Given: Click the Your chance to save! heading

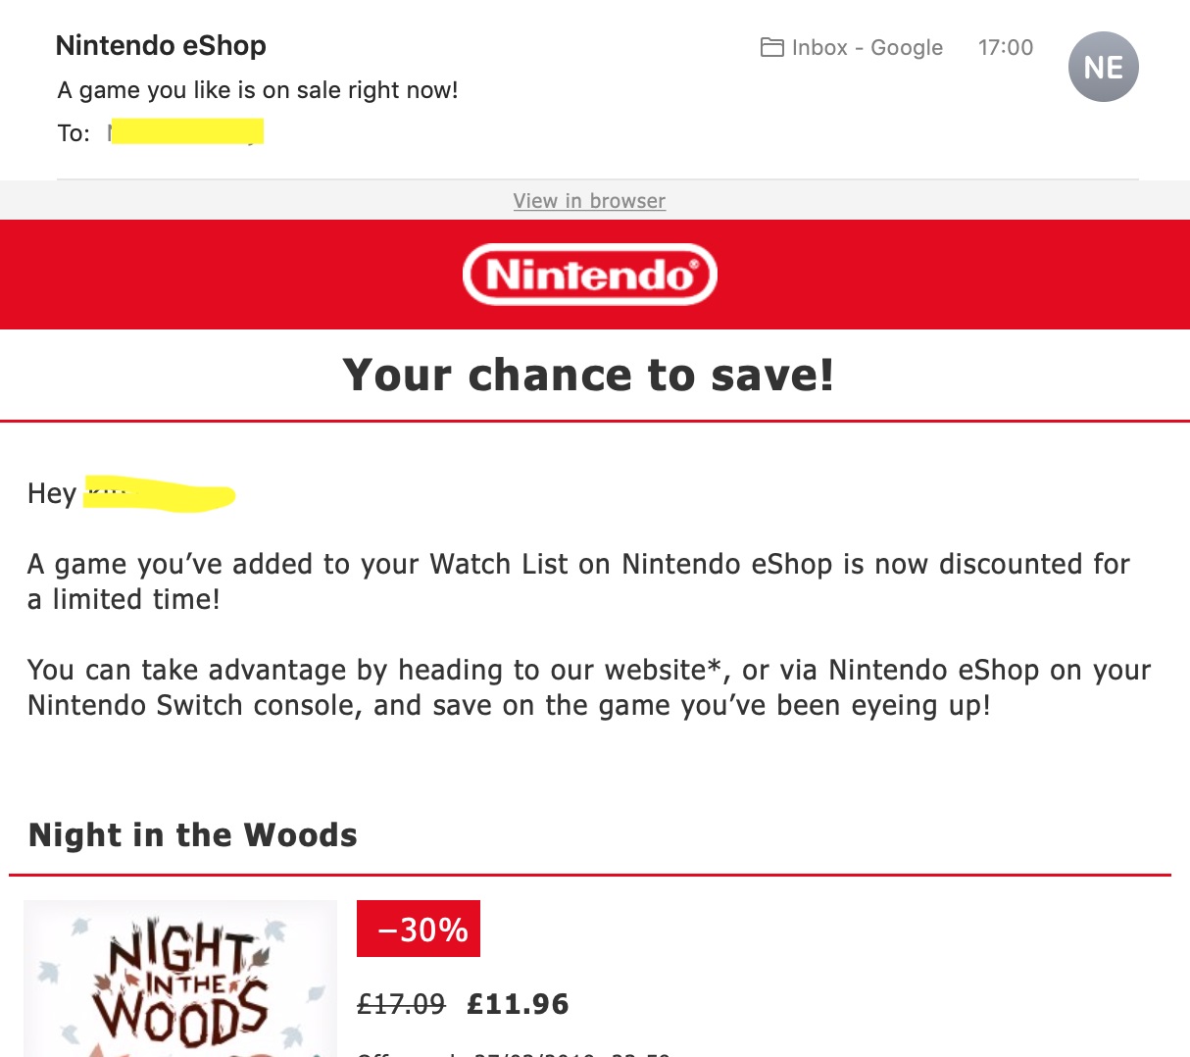Looking at the screenshot, I should [x=588, y=375].
